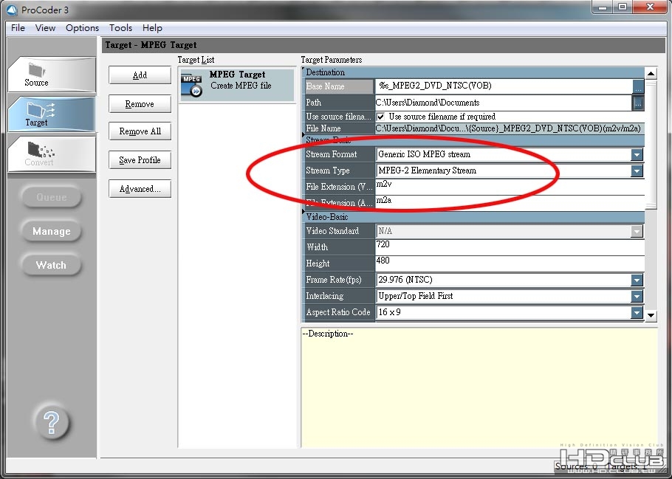Viewport: 672px width, 479px height.
Task: Click the Base Name input field
Action: (x=504, y=86)
